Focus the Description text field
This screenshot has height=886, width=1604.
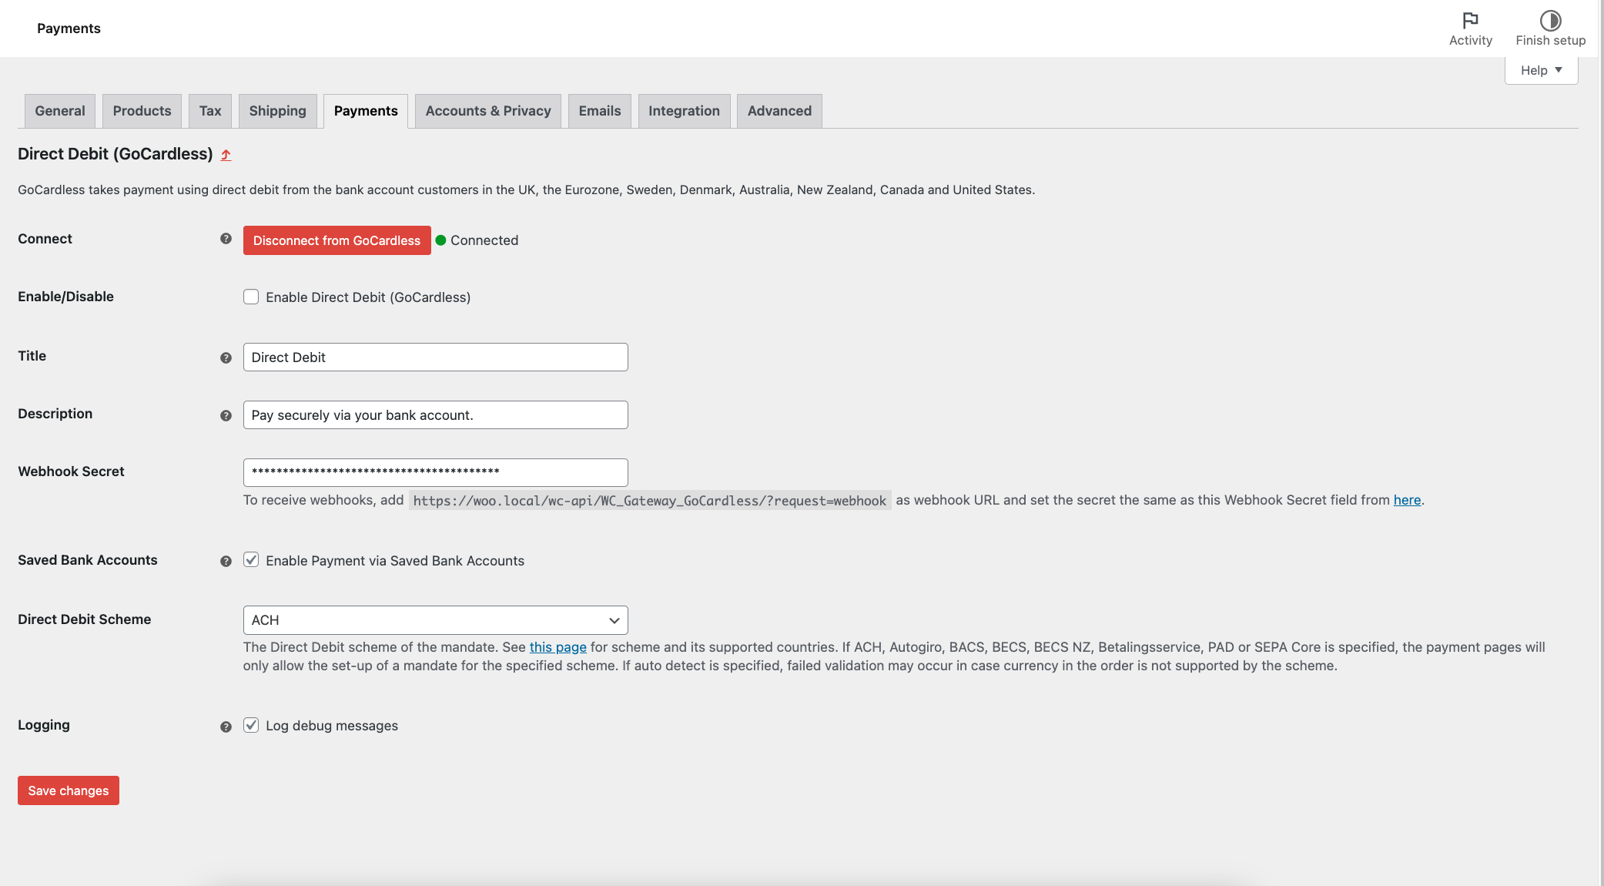435,415
